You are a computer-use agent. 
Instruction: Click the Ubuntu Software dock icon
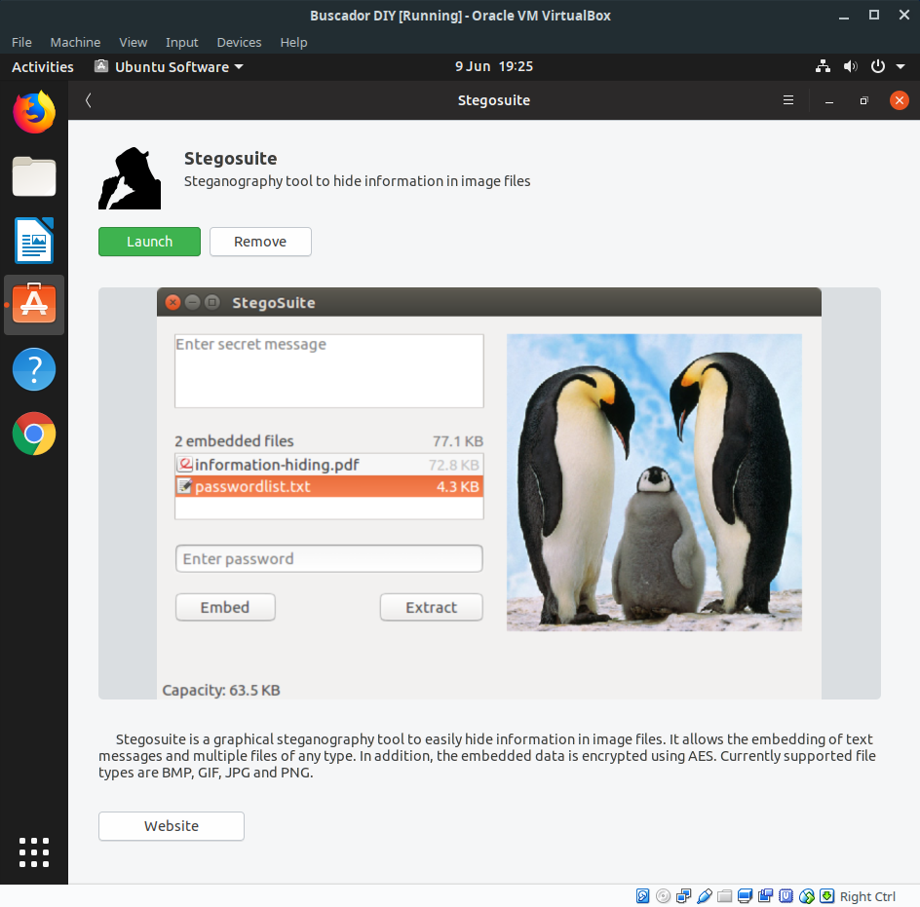(x=34, y=305)
